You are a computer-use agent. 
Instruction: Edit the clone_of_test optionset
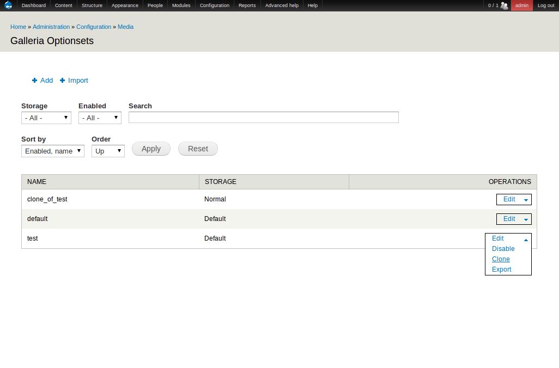[509, 199]
